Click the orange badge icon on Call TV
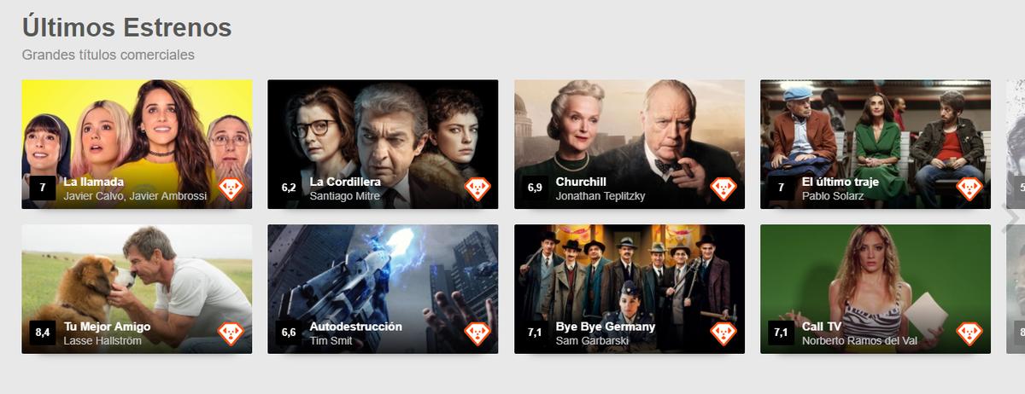Viewport: 1025px width, 394px height. tap(969, 333)
